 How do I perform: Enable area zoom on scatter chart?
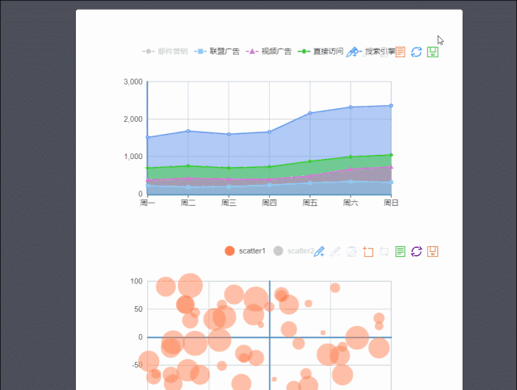pos(368,252)
